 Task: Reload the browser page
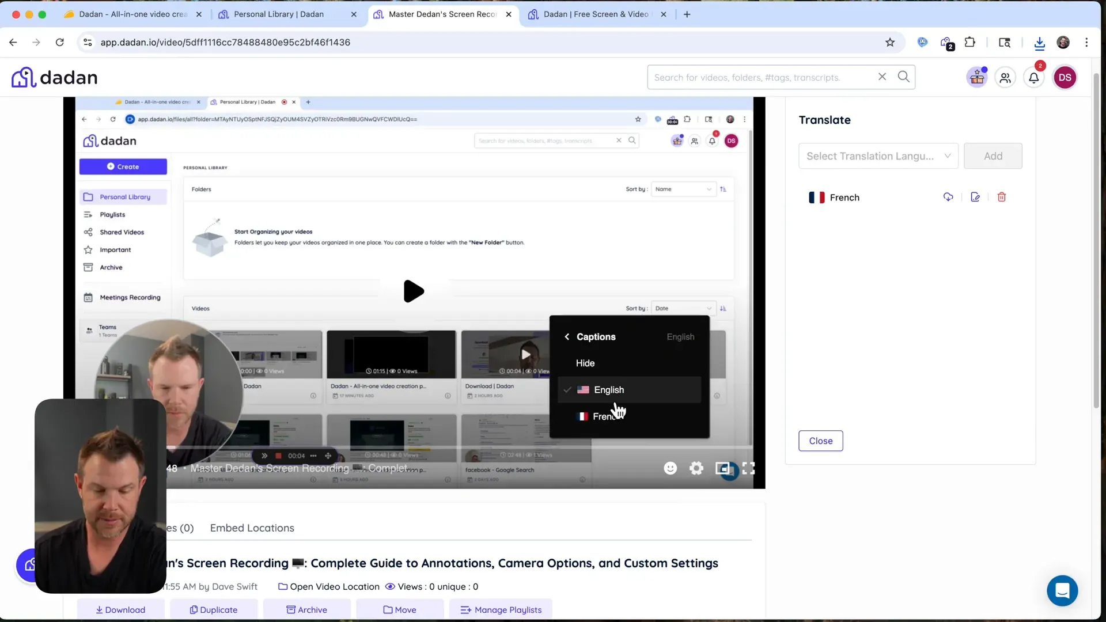59,42
